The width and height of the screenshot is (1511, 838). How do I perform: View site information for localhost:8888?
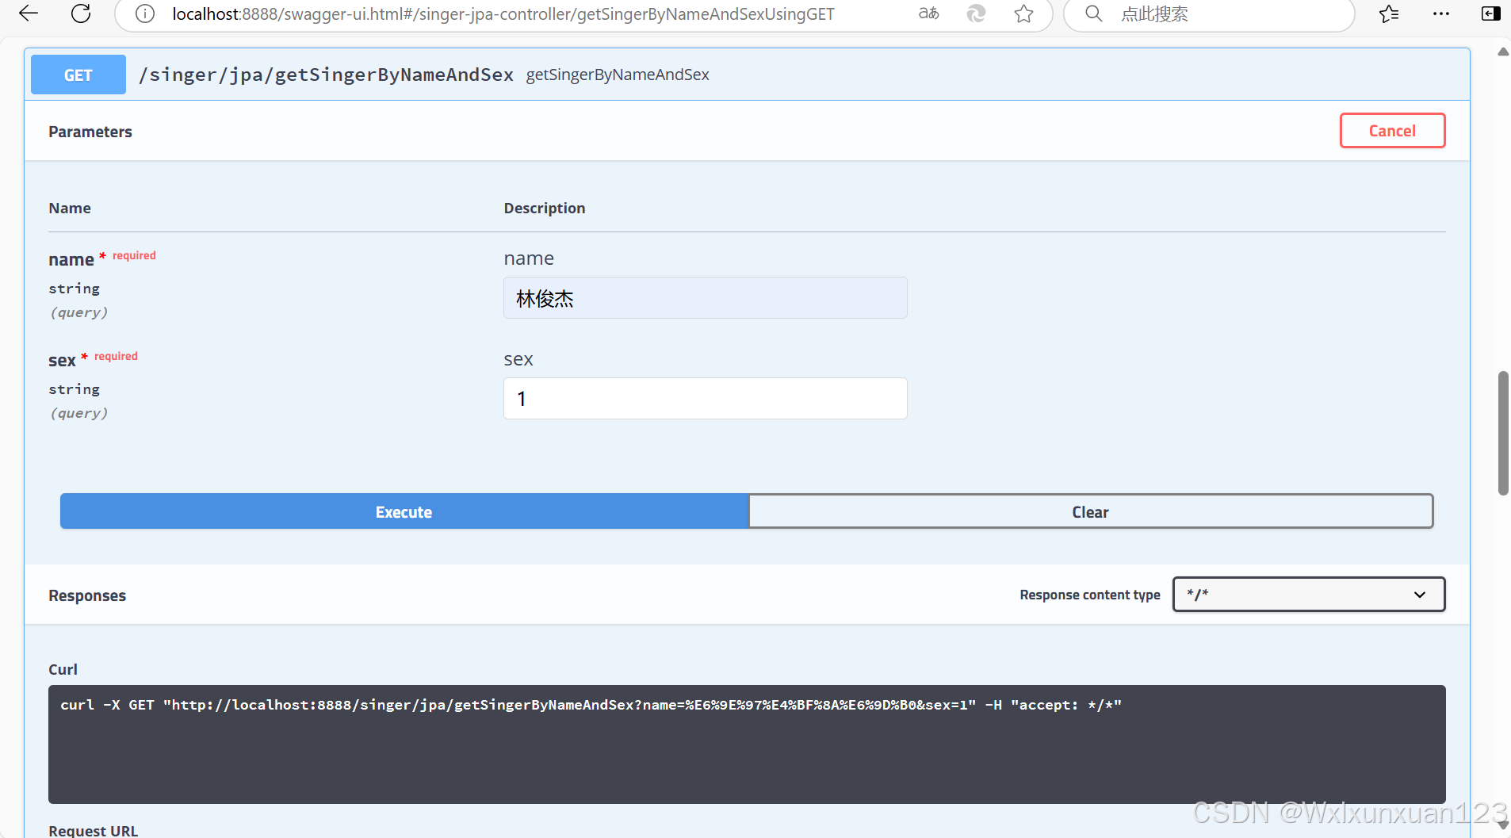(144, 13)
